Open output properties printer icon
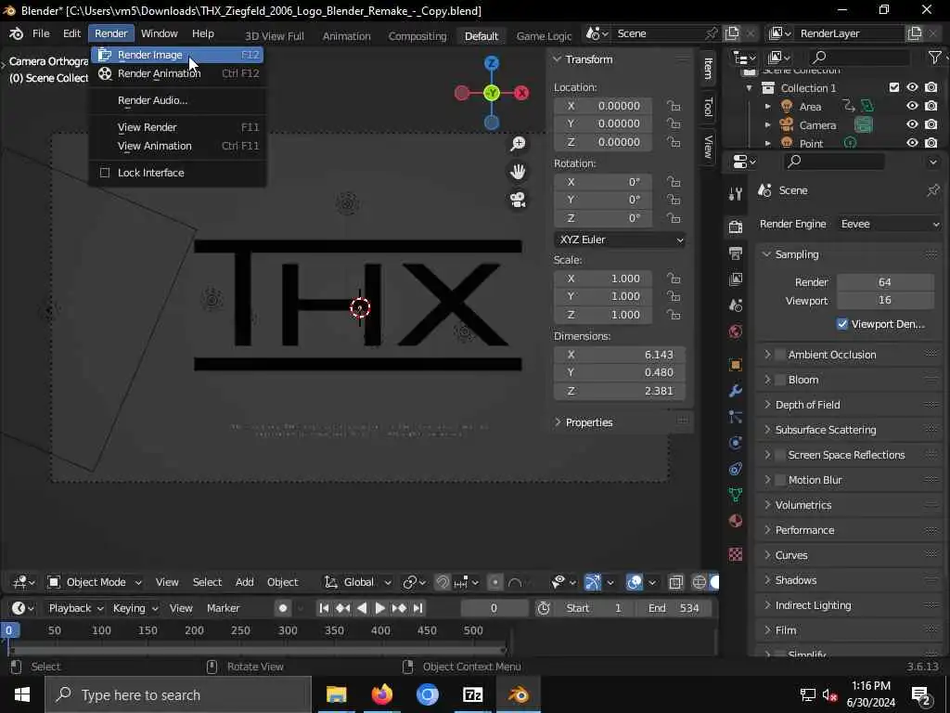The image size is (950, 713). pyautogui.click(x=736, y=253)
